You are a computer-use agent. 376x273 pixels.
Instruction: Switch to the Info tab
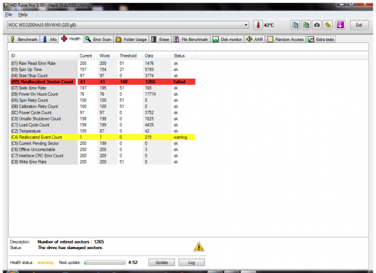(50, 40)
